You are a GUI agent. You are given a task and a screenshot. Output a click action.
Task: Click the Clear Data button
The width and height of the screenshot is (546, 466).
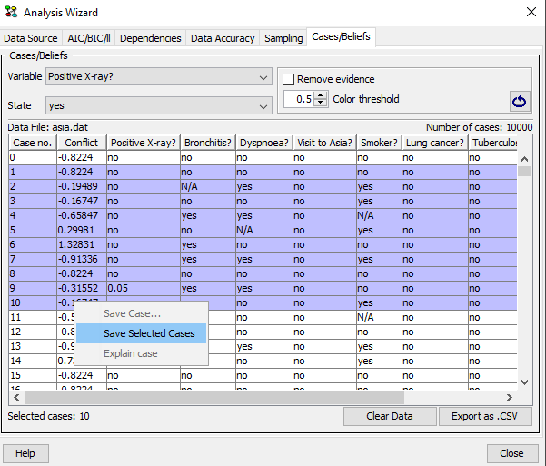(390, 416)
